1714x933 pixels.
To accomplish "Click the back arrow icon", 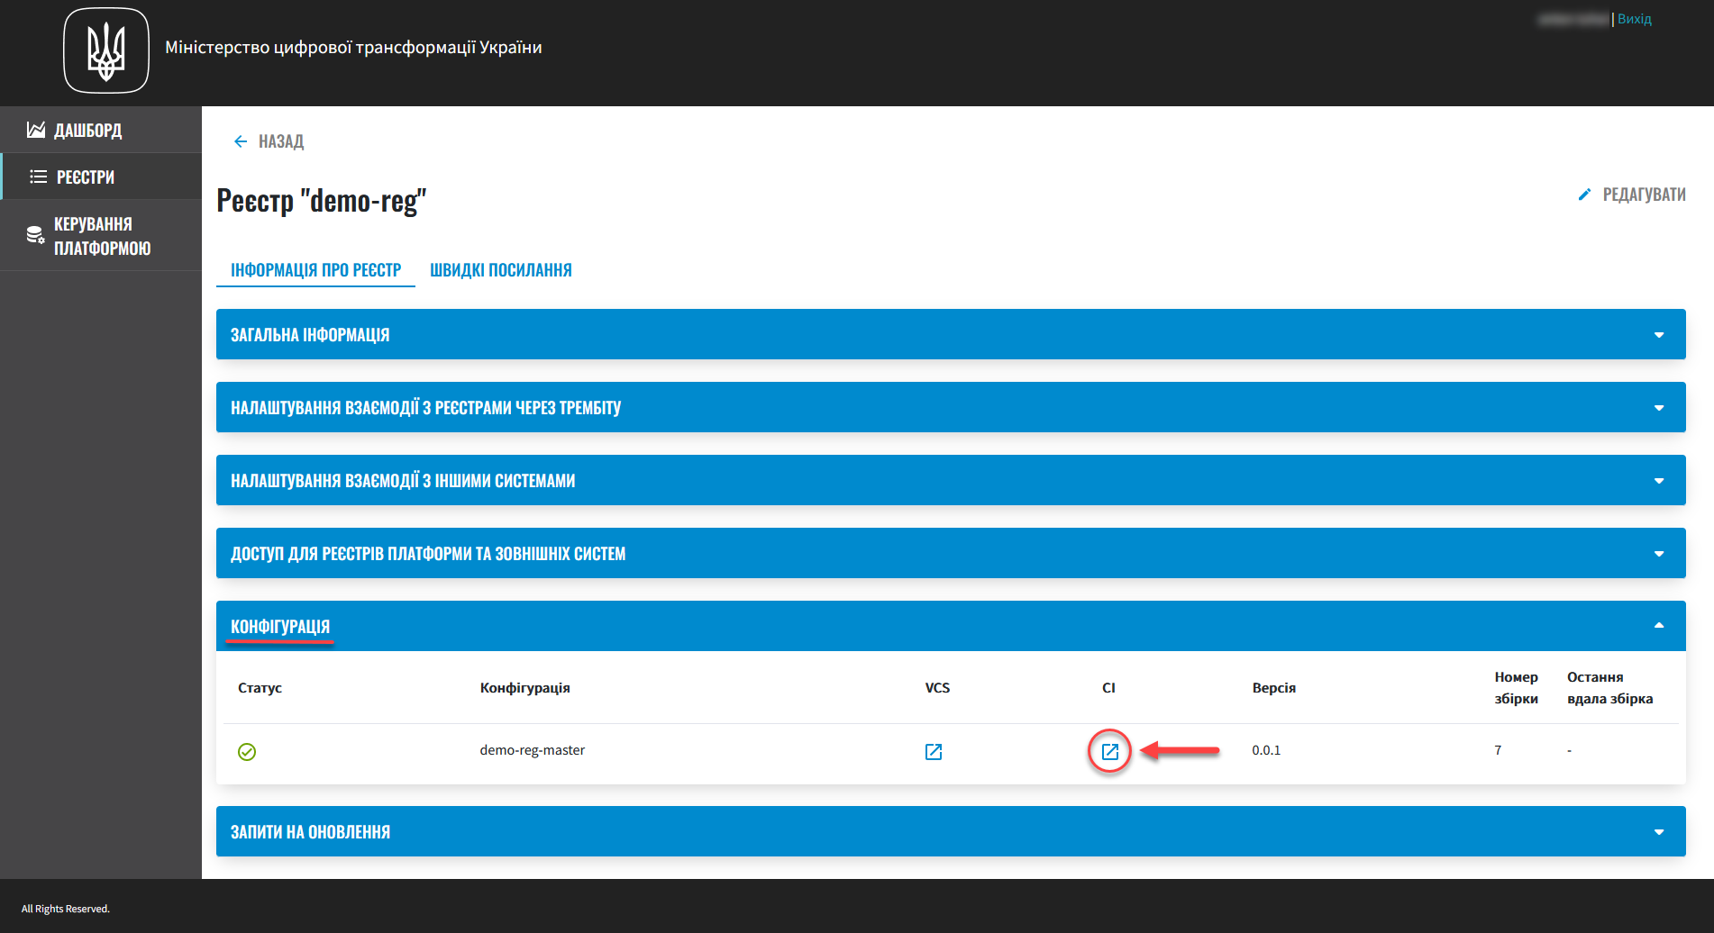I will (x=241, y=141).
